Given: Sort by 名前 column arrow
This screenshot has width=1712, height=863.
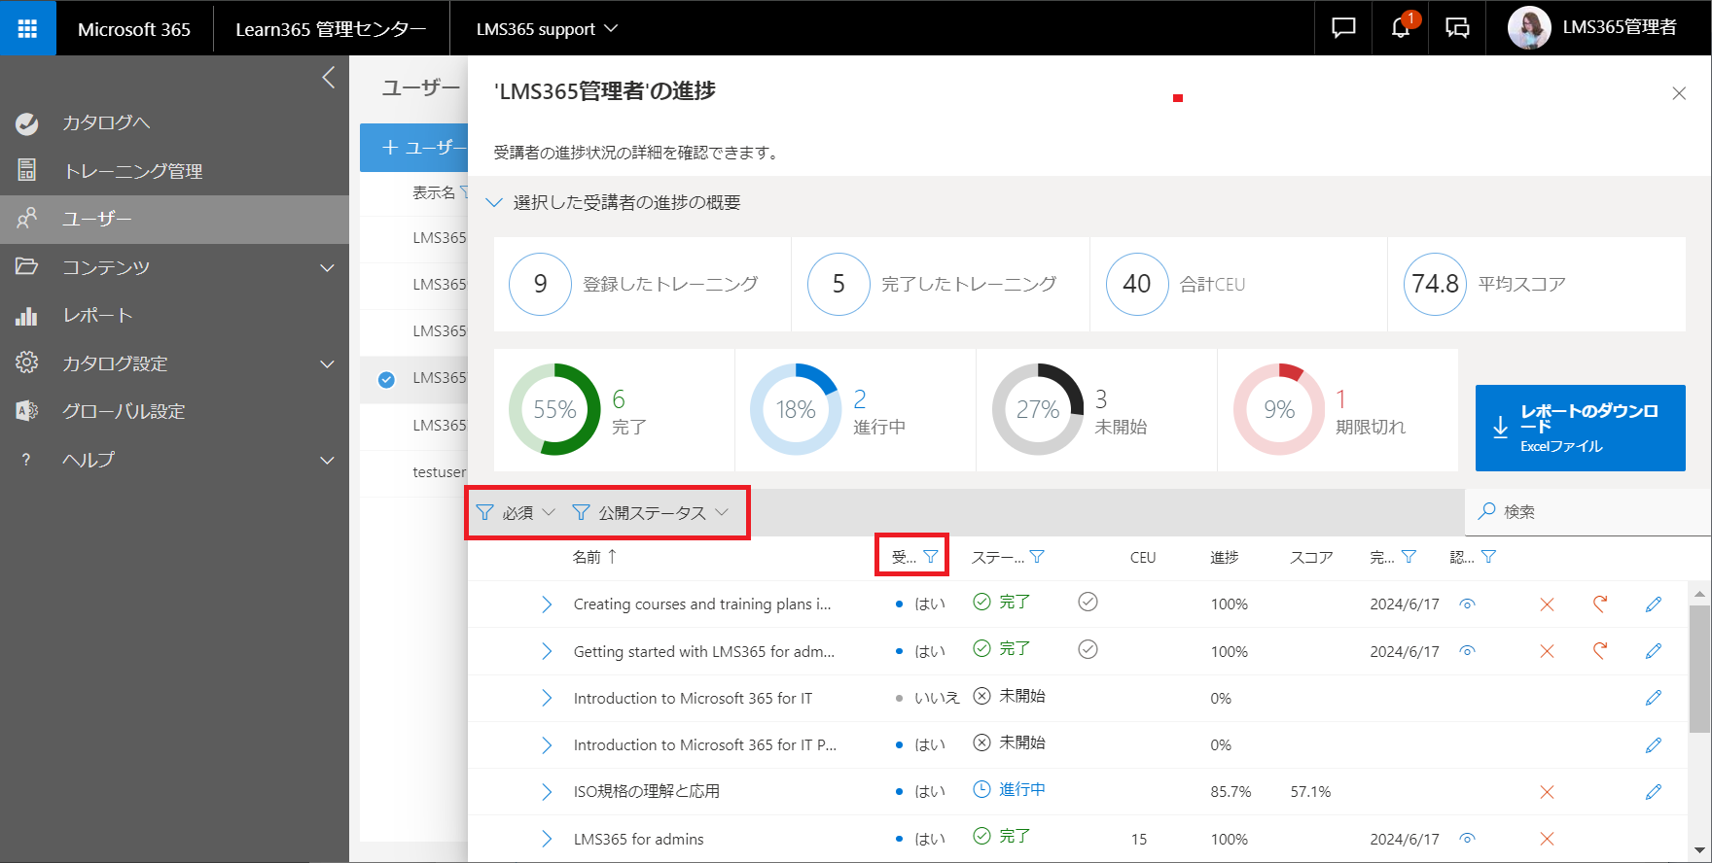Looking at the screenshot, I should pyautogui.click(x=612, y=556).
